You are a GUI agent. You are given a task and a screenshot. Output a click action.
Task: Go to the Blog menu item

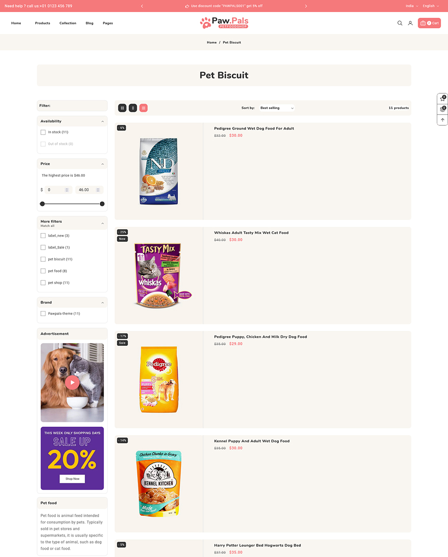click(x=90, y=23)
